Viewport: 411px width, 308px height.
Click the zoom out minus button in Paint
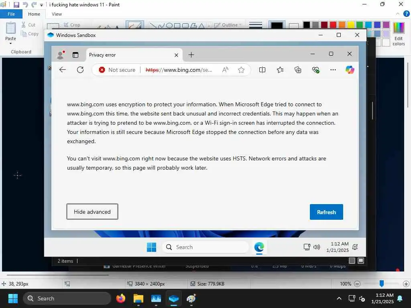(x=357, y=284)
